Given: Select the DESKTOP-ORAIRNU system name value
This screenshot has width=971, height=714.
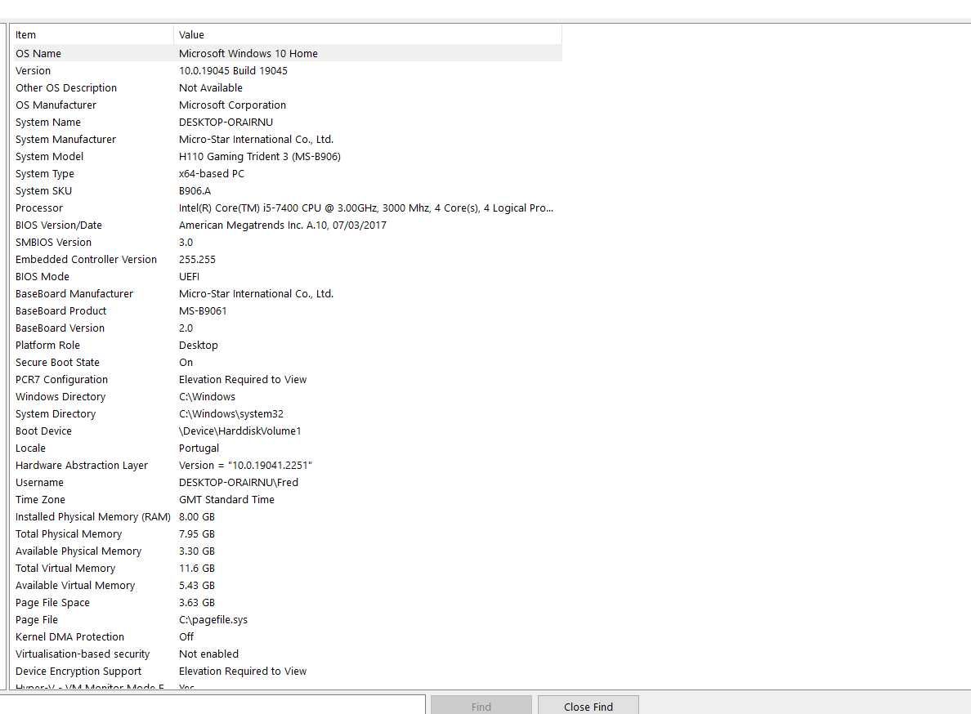Looking at the screenshot, I should pyautogui.click(x=226, y=122).
